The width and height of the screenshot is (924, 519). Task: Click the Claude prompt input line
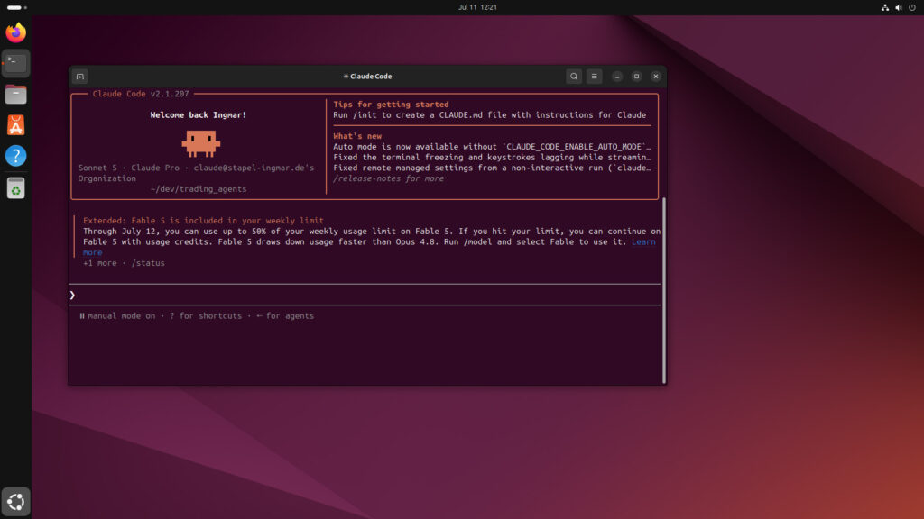[x=365, y=295]
